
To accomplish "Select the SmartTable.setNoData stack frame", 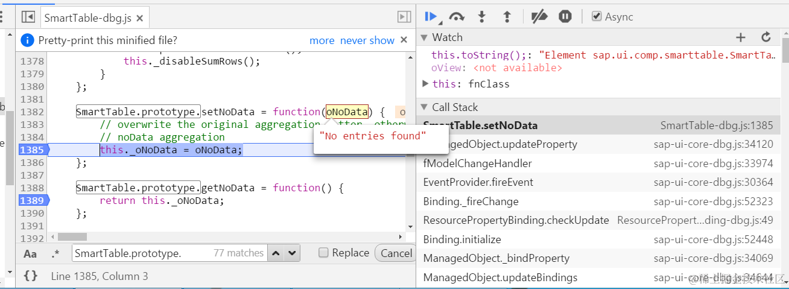I will [x=598, y=125].
